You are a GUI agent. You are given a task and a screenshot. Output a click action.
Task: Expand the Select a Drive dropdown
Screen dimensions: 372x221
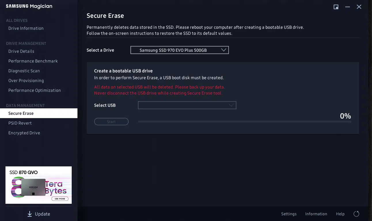coord(180,50)
